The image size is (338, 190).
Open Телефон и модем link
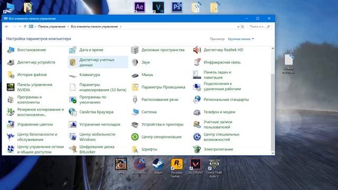[x=220, y=112]
